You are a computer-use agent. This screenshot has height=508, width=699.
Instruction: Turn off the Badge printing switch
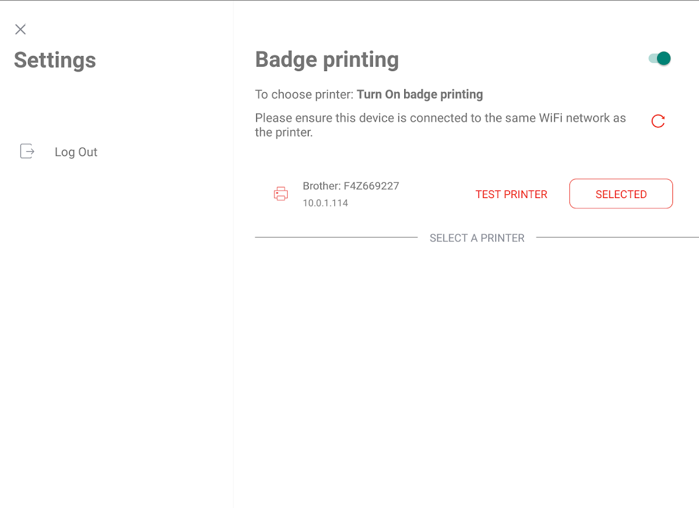point(660,58)
